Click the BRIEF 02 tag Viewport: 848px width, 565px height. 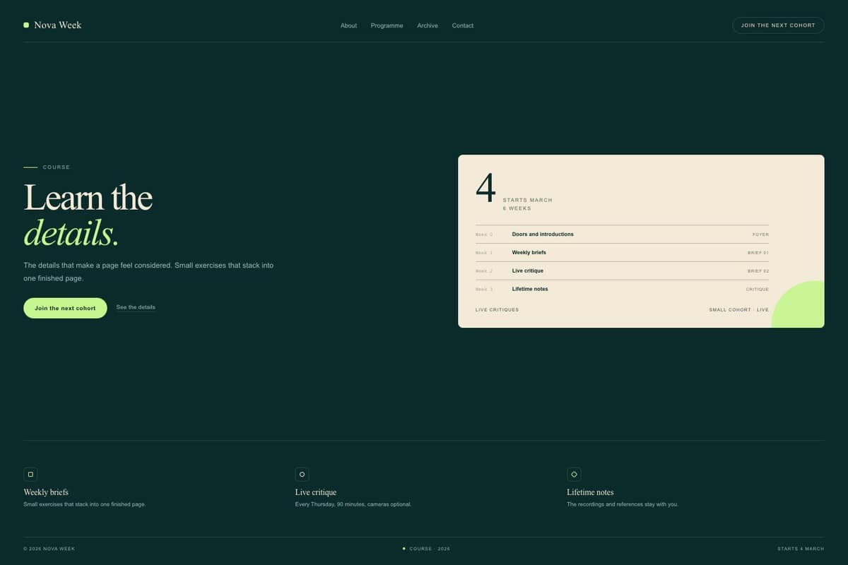758,271
